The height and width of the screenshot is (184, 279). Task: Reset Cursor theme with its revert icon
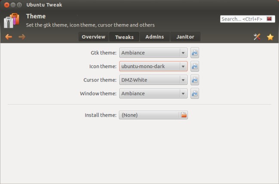tap(195, 80)
